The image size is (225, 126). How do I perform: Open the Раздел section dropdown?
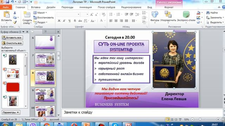(x=40, y=22)
